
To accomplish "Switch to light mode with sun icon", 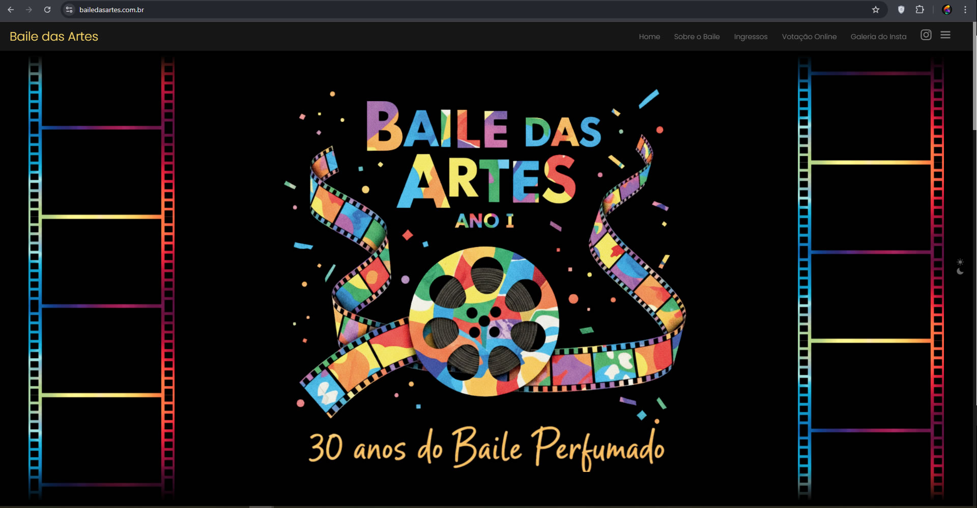I will pos(960,262).
